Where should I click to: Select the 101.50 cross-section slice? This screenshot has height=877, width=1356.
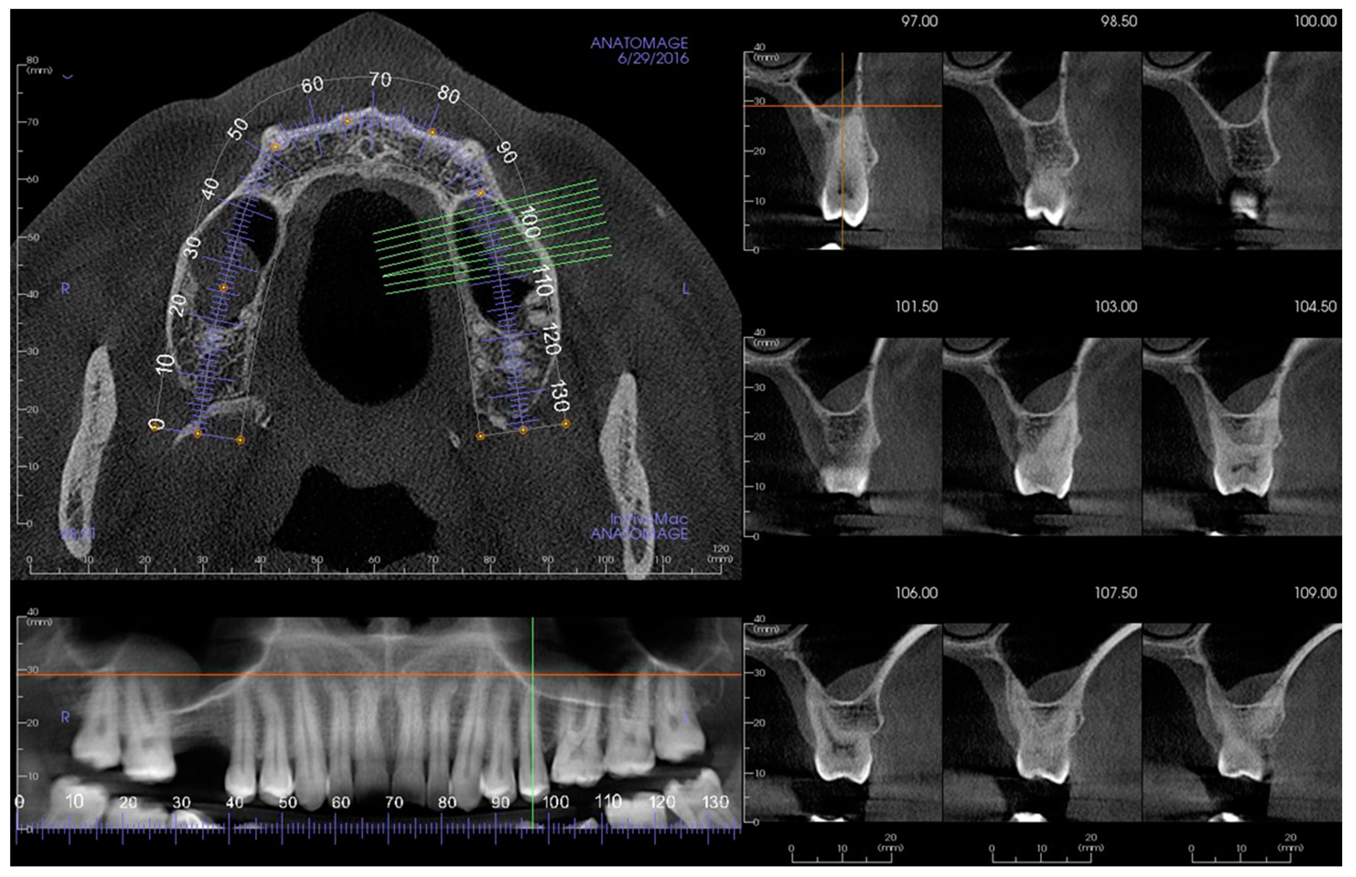(x=843, y=437)
